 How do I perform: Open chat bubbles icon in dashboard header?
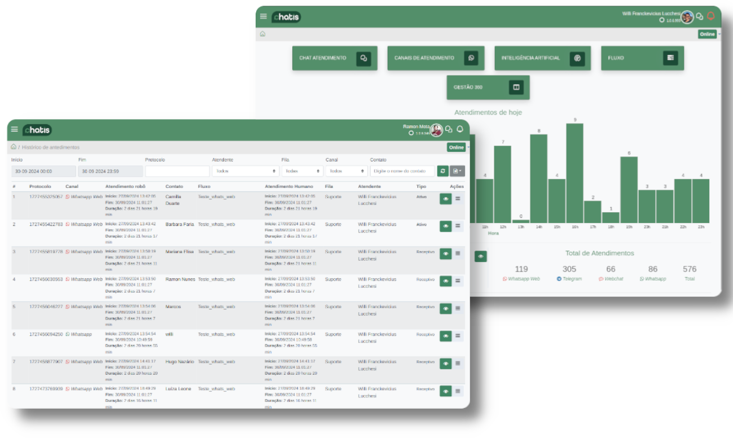tap(700, 17)
